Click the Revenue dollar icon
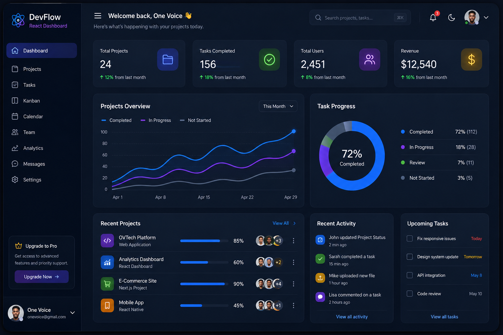 472,60
